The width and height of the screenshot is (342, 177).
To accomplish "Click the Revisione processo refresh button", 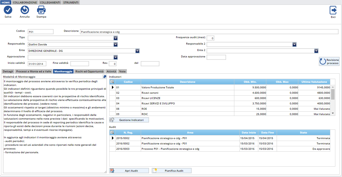I will tap(329, 61).
